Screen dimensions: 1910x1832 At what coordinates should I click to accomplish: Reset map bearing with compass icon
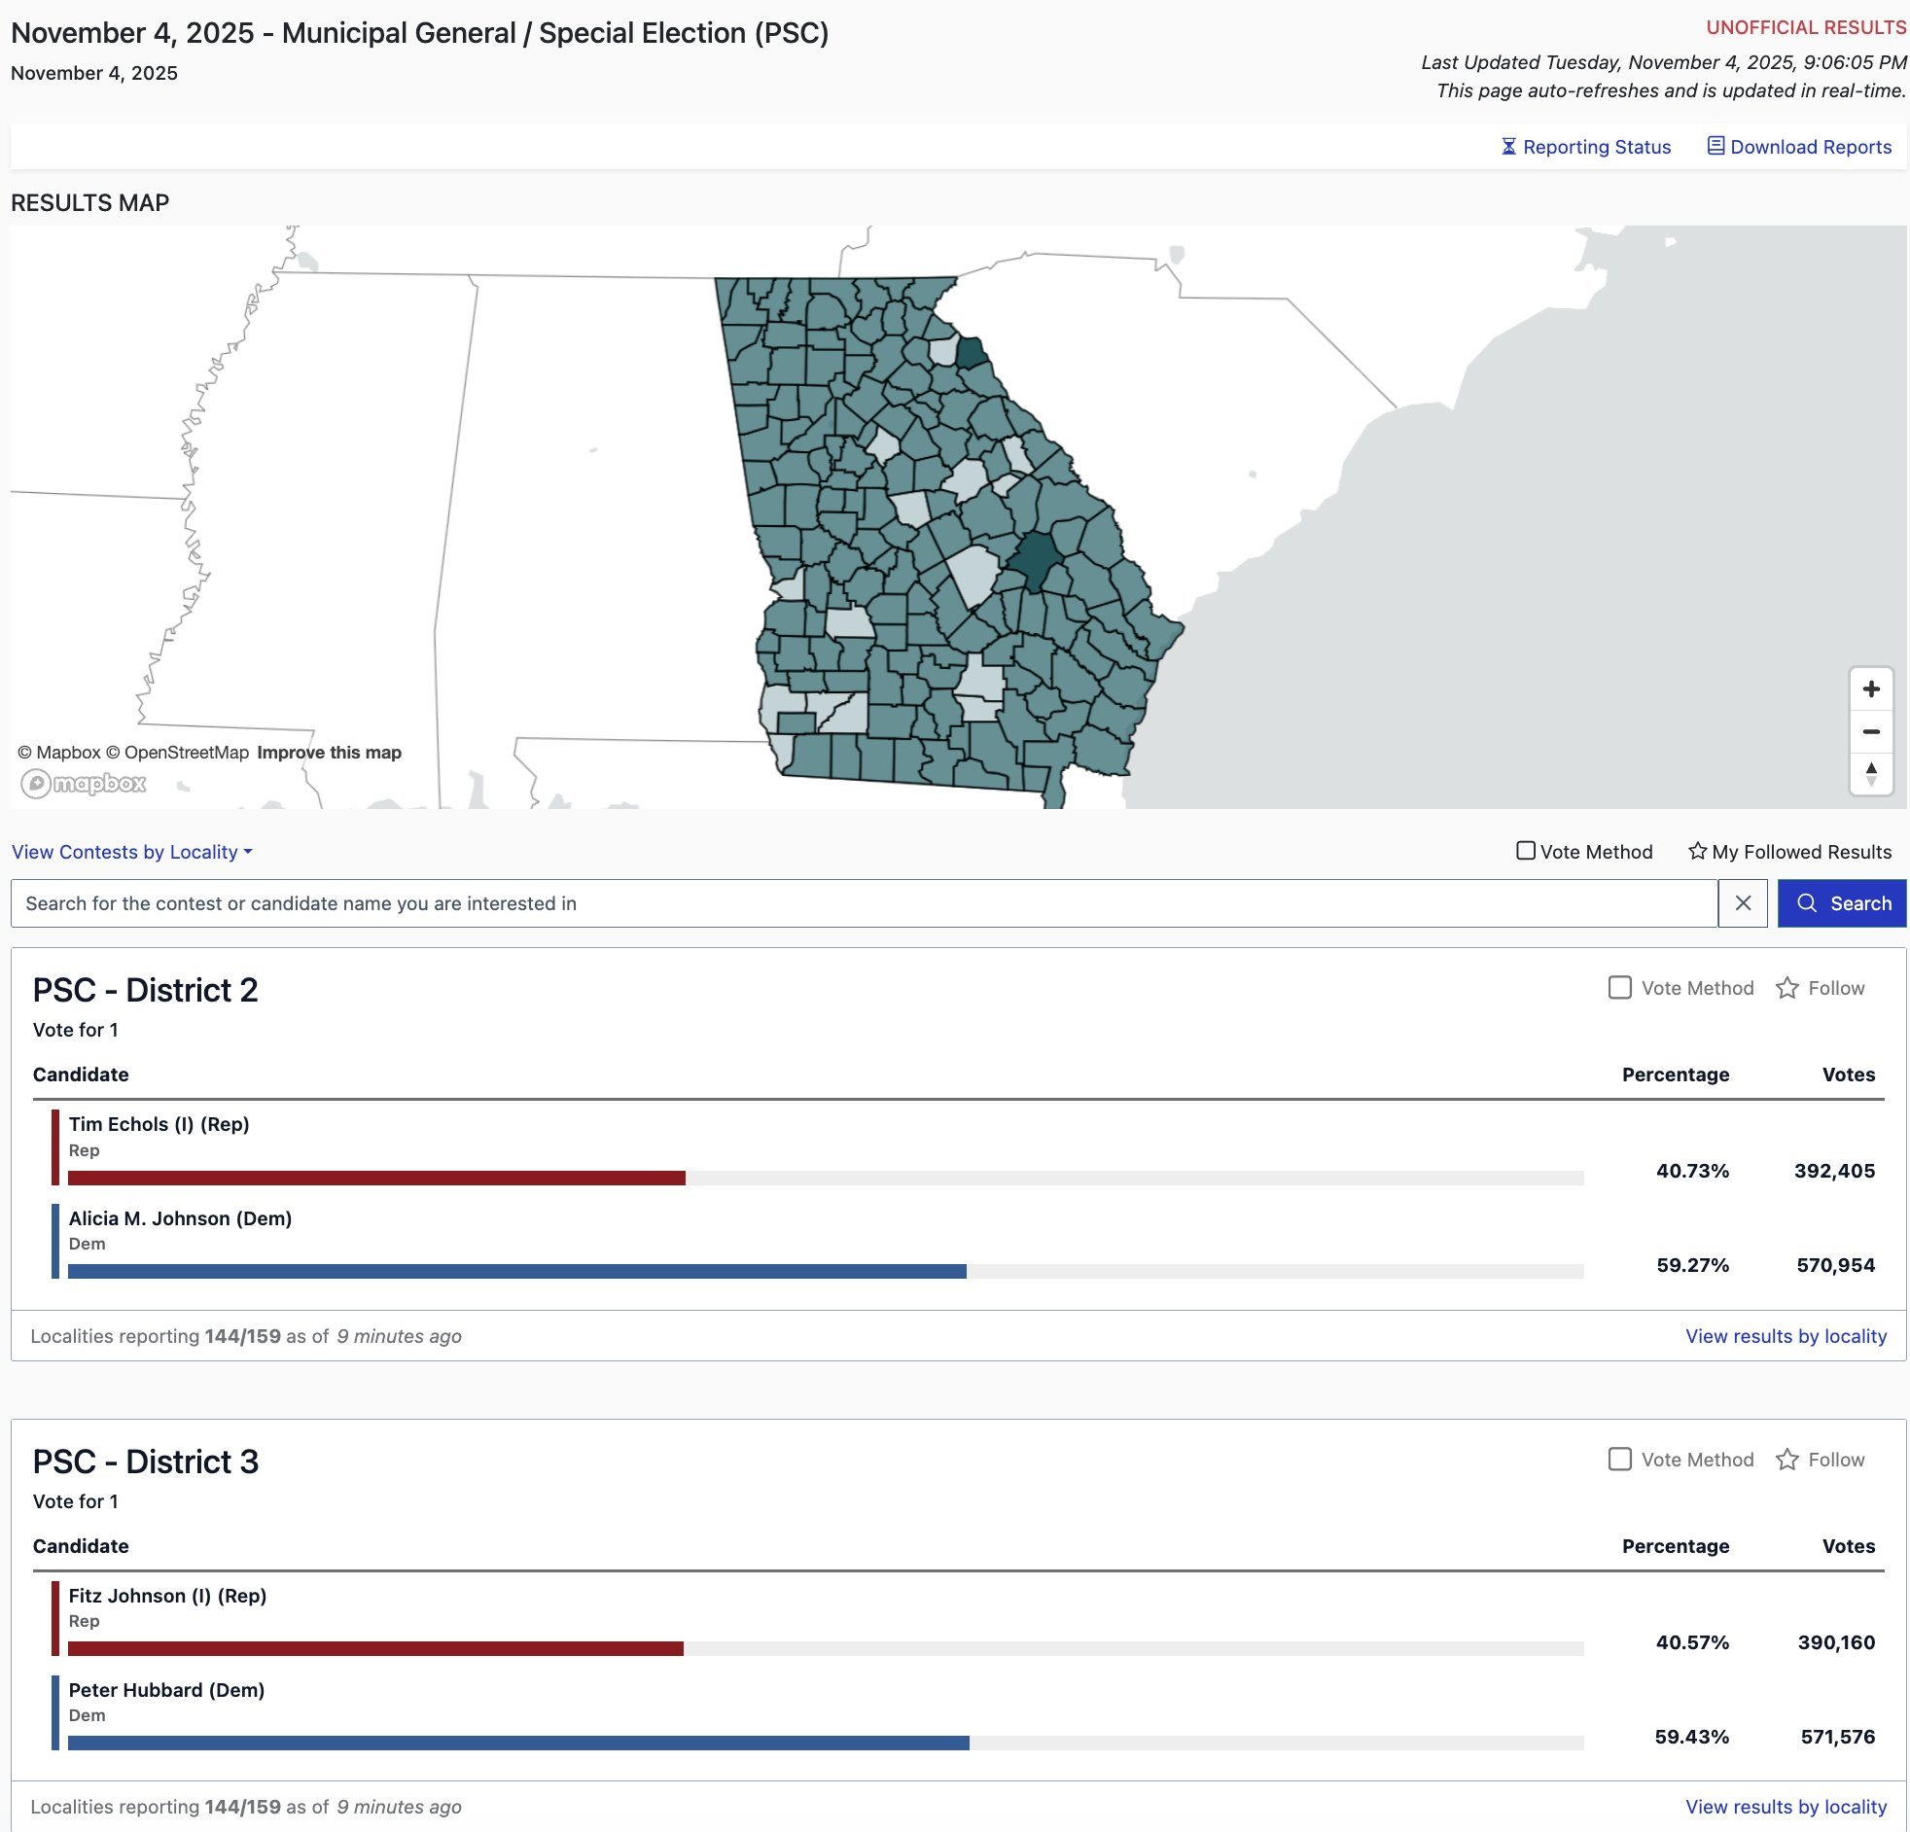[1870, 774]
